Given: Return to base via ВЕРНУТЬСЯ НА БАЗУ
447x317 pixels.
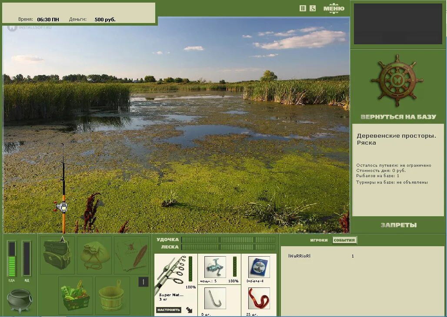Looking at the screenshot, I should pos(398,117).
